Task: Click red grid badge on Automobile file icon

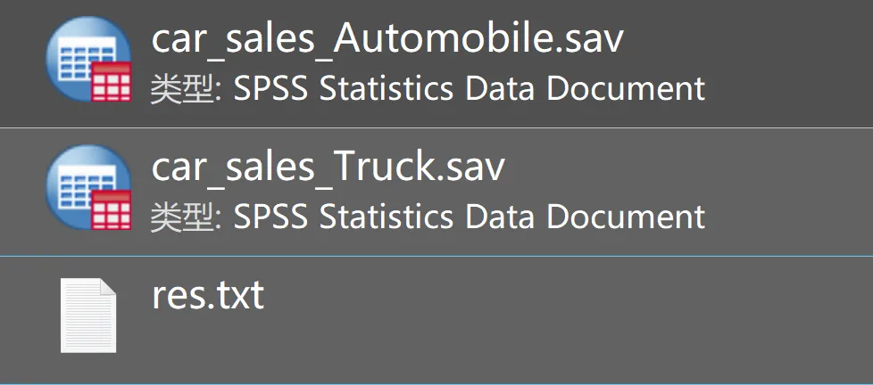Action: (x=112, y=82)
